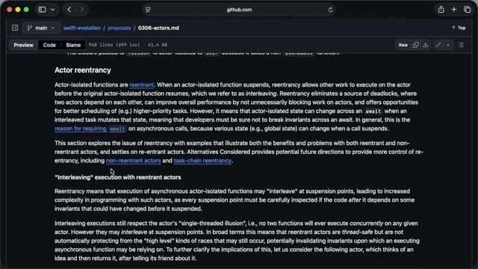Screen dimensions: 478x269
Task: Open Raw view of the file
Action: pyautogui.click(x=403, y=45)
